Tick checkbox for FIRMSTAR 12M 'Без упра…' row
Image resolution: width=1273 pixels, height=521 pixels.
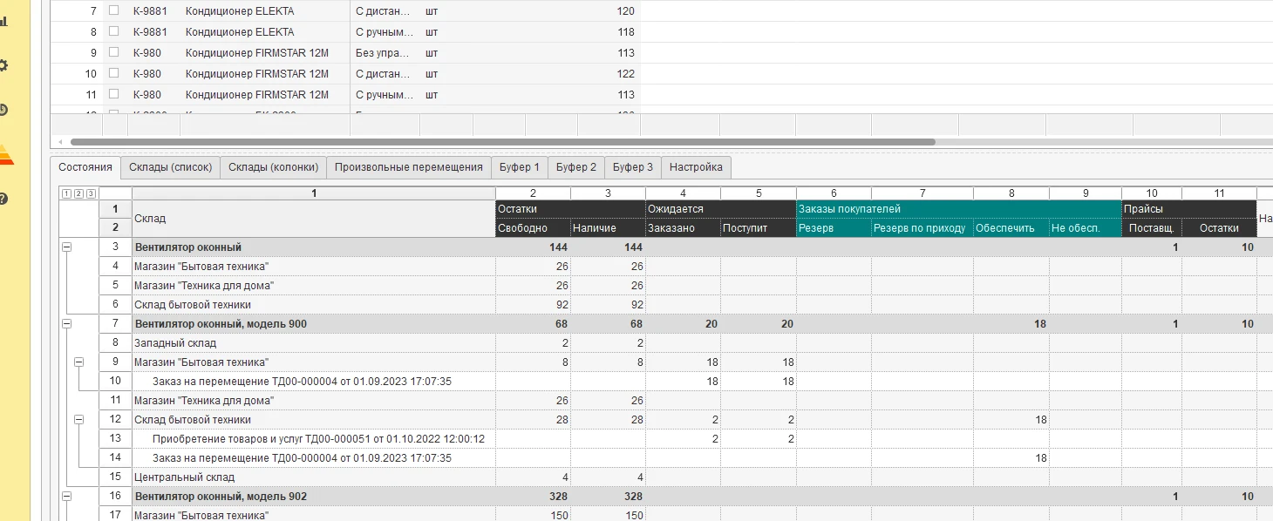[x=113, y=52]
